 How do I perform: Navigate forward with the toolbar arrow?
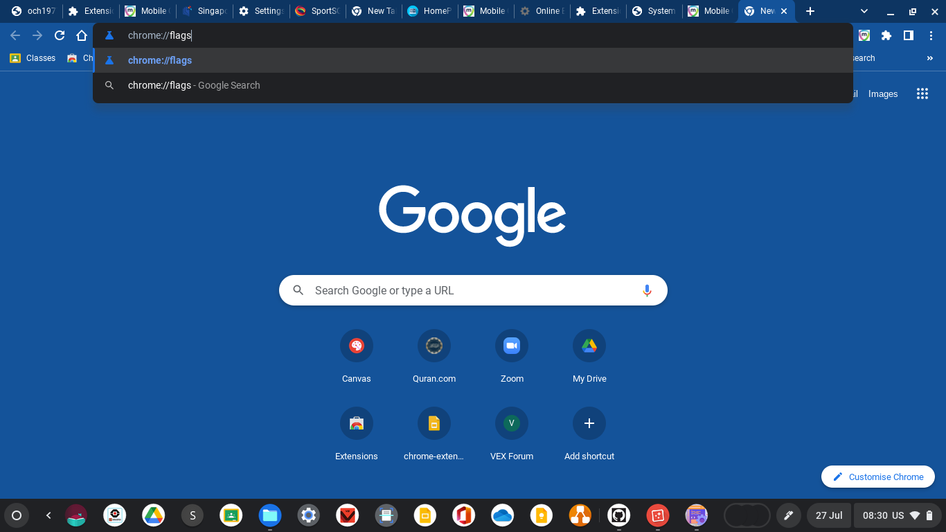[37, 35]
